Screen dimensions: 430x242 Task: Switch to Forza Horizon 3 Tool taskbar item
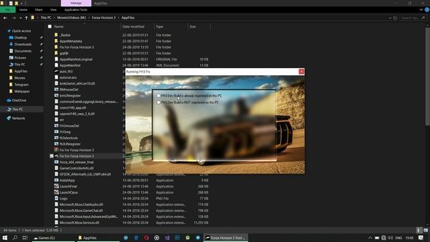click(226, 238)
